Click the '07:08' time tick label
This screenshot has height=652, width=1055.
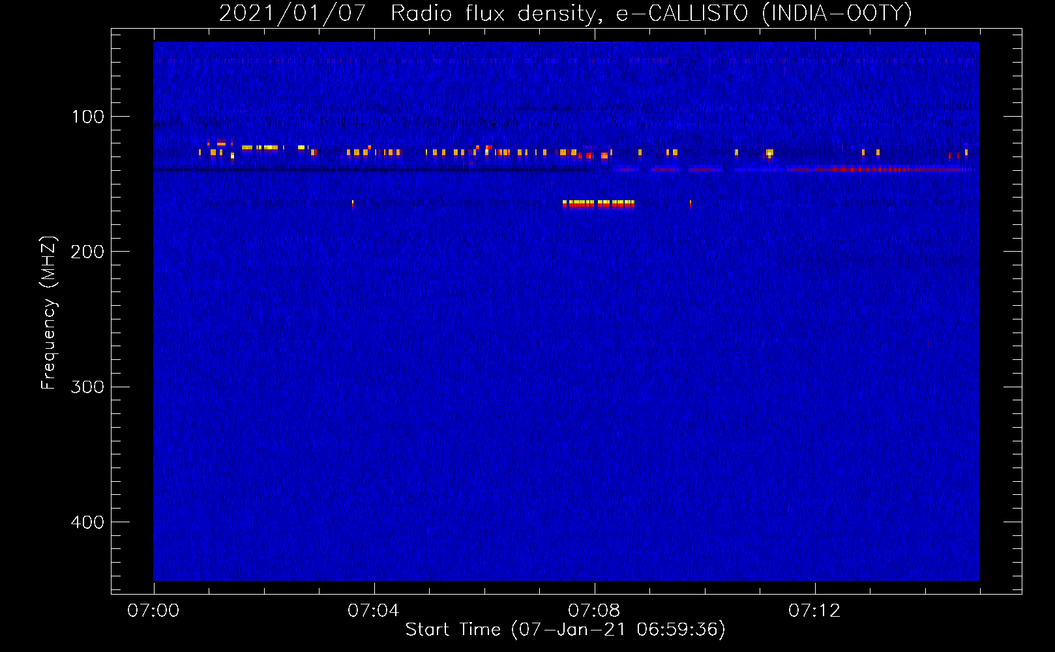(x=594, y=610)
